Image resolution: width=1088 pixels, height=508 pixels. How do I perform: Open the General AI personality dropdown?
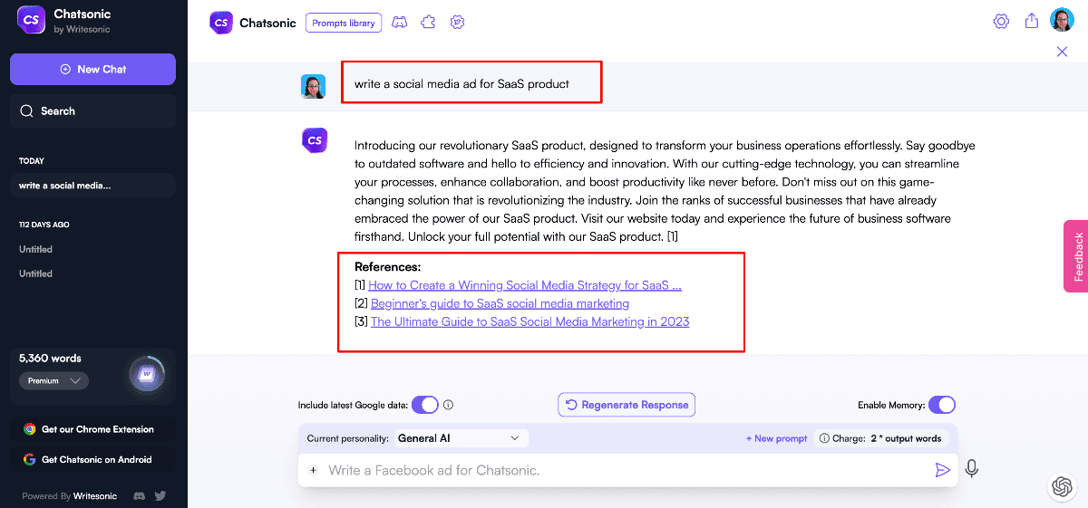pyautogui.click(x=459, y=438)
